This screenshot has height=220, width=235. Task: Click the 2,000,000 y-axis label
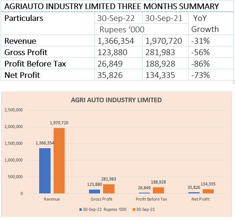13,127
